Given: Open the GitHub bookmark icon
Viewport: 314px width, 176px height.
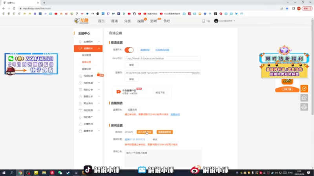Looking at the screenshot, I should click(x=134, y=14).
